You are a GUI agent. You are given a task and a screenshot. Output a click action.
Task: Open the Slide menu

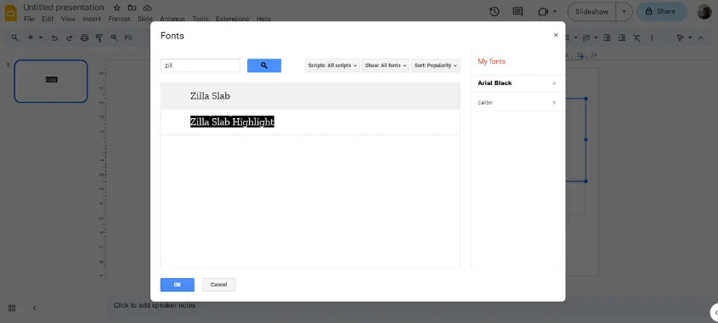(x=144, y=20)
